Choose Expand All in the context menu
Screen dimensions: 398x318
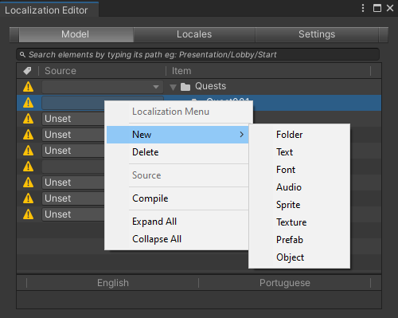pos(178,222)
